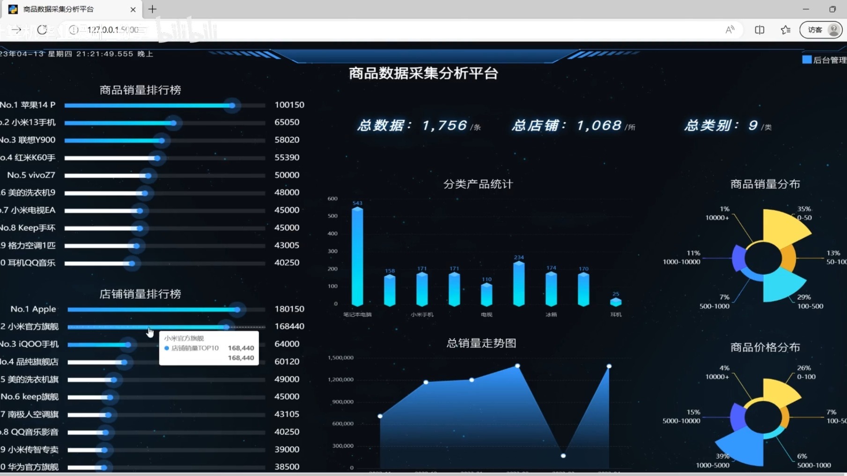Screen dimensions: 847x476
Task: Click the purple 1000-10000 slice in 商品销量分布
Action: coord(738,258)
